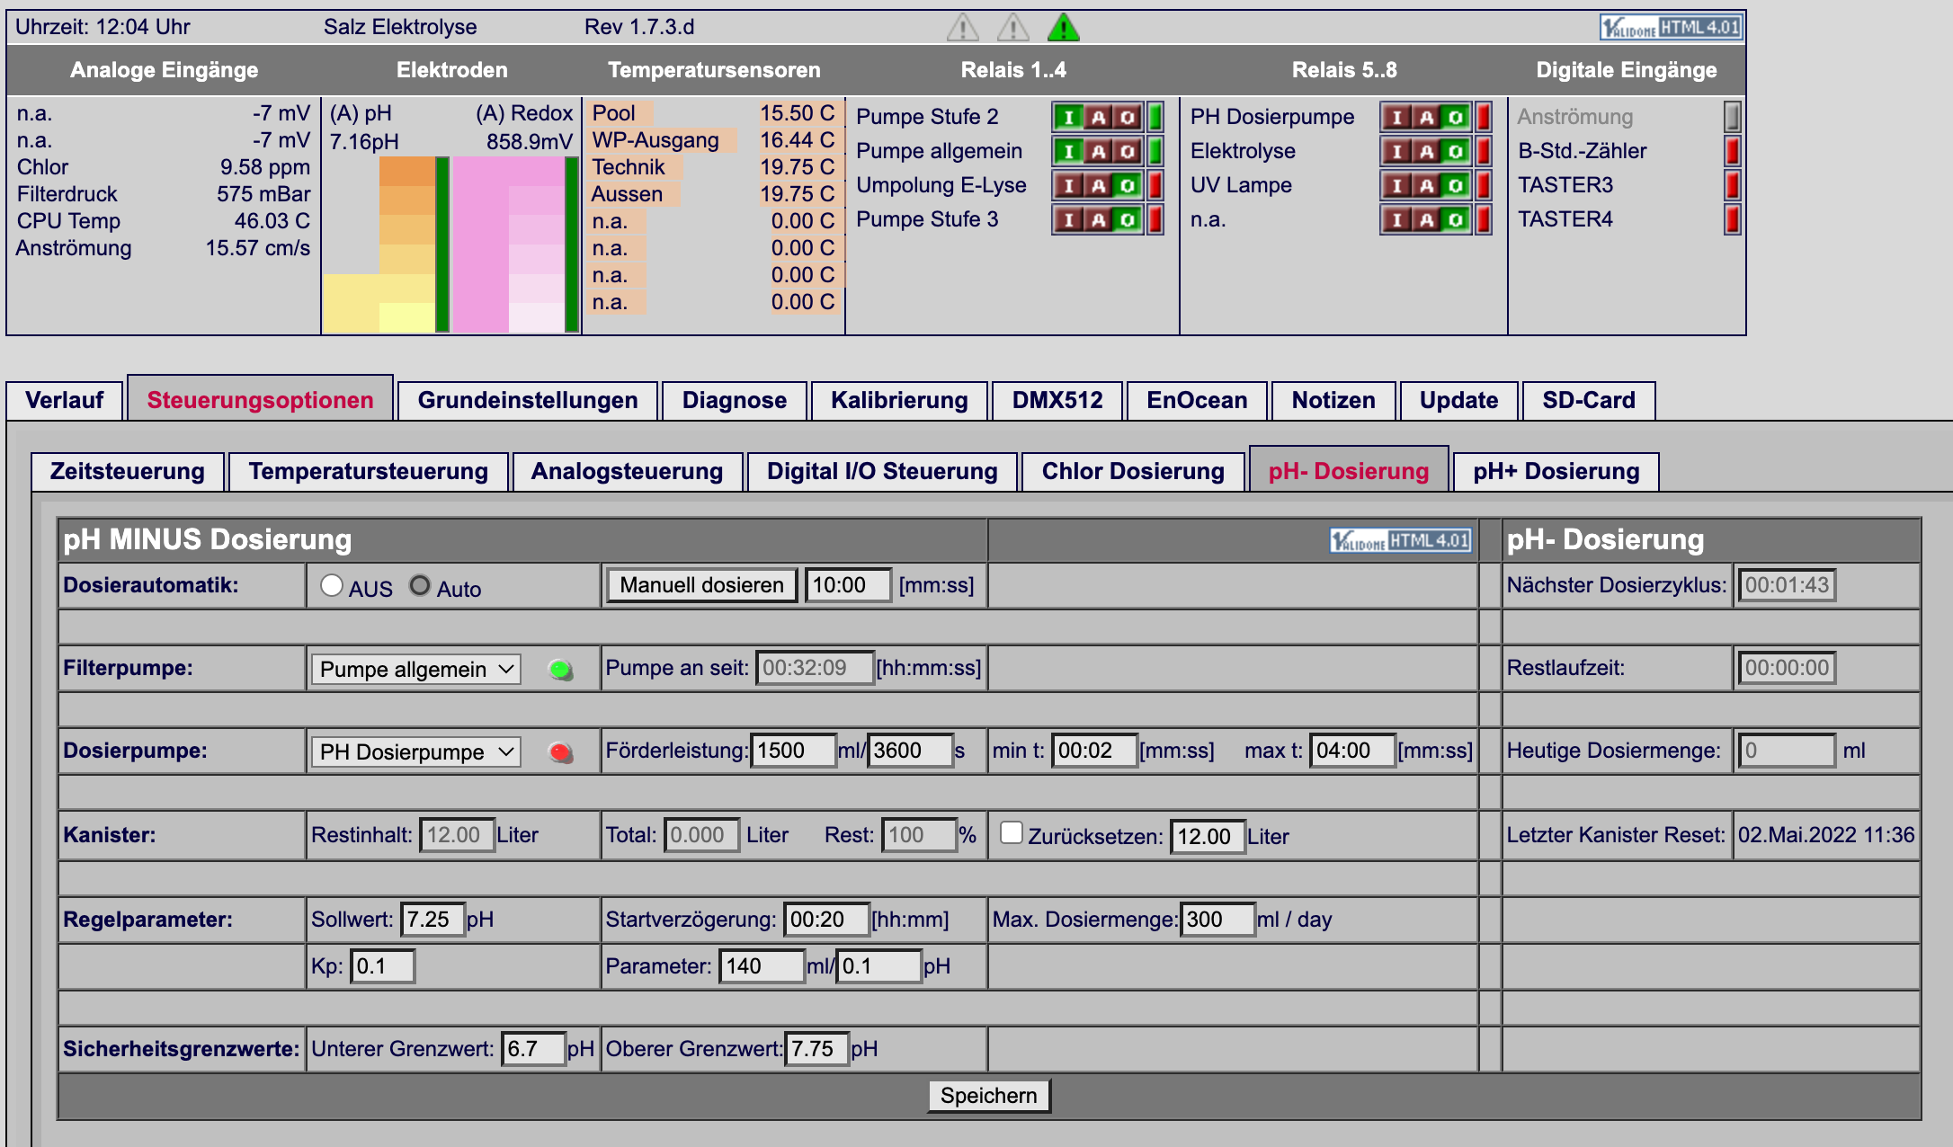Click the Sollwert pH field showing 7.25
Viewport: 1953px width, 1147px height.
click(433, 920)
